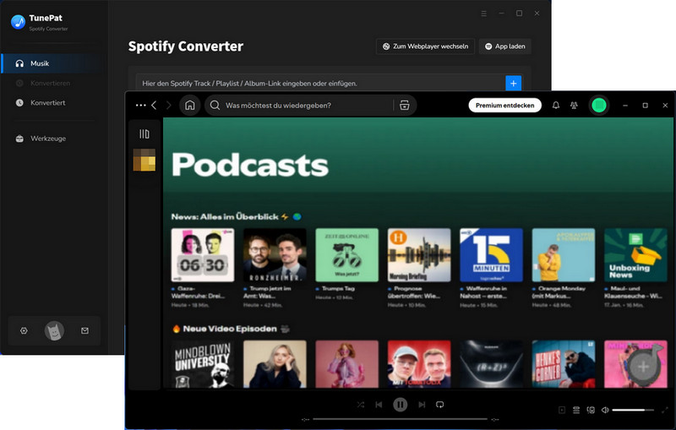Click the App laden button

[504, 46]
